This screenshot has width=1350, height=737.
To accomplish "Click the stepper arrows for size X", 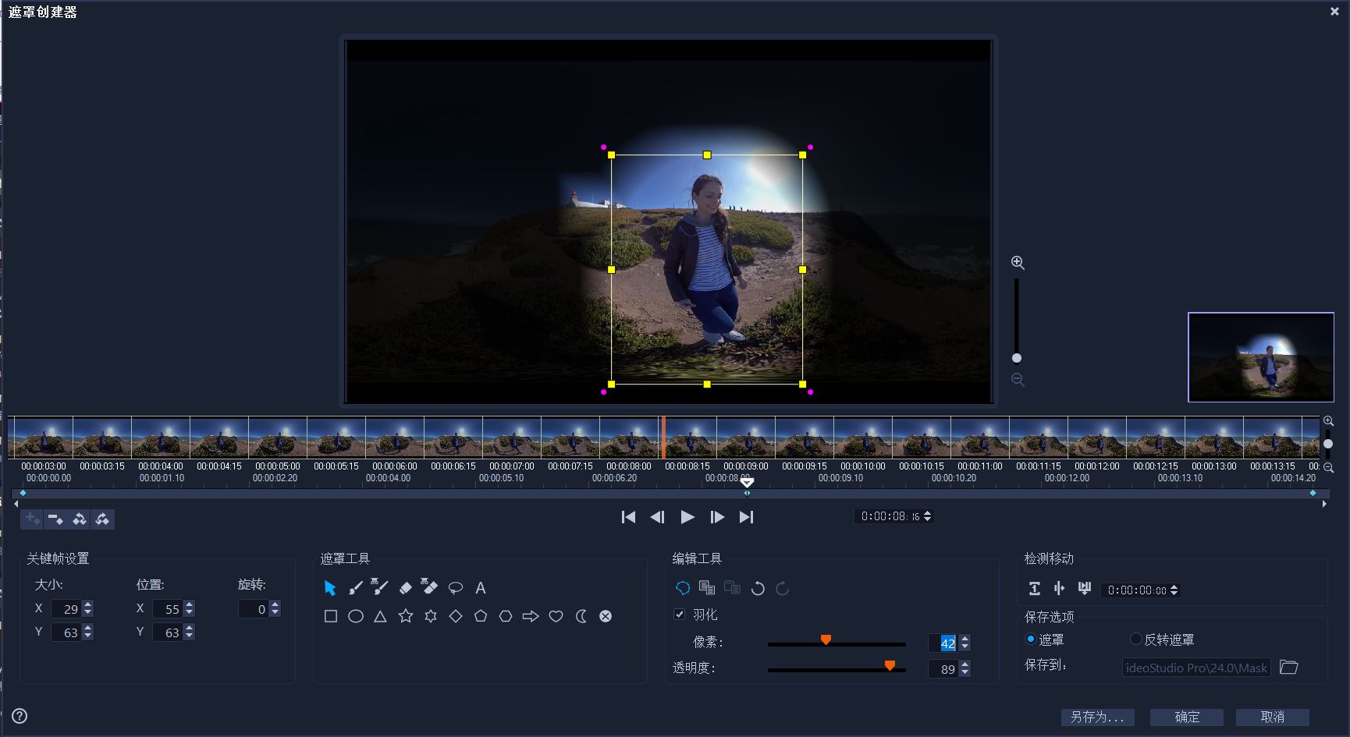I will click(87, 608).
